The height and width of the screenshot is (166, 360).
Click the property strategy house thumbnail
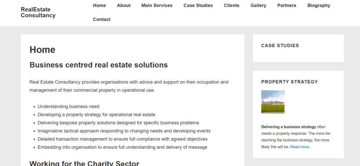pyautogui.click(x=273, y=102)
